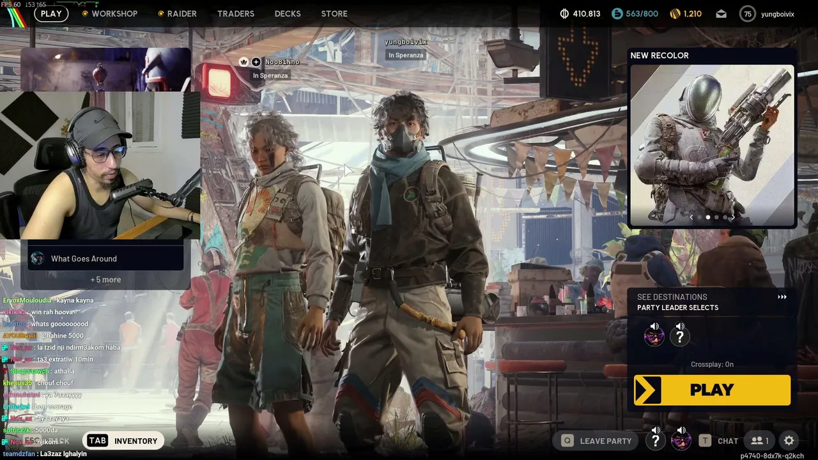
Task: Mute the unknown player in party panel
Action: pos(680,326)
